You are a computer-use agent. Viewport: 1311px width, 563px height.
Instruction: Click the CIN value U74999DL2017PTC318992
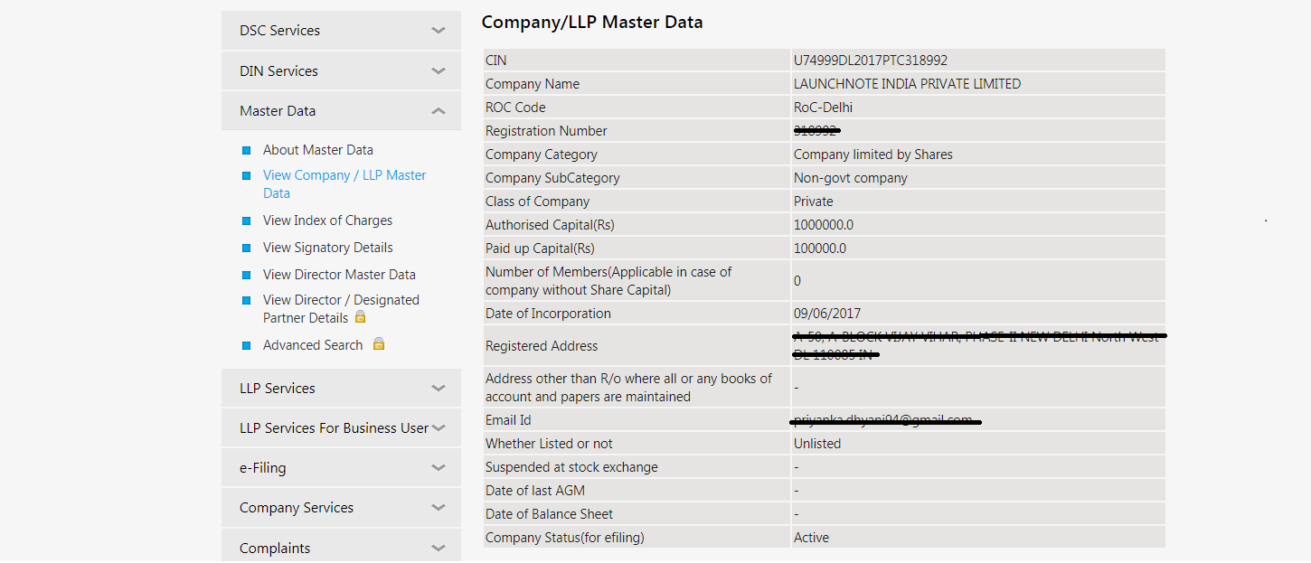871,61
